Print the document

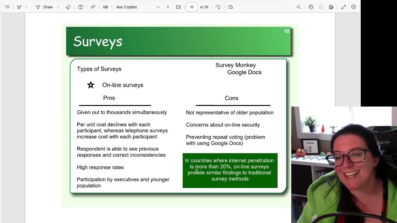point(311,7)
